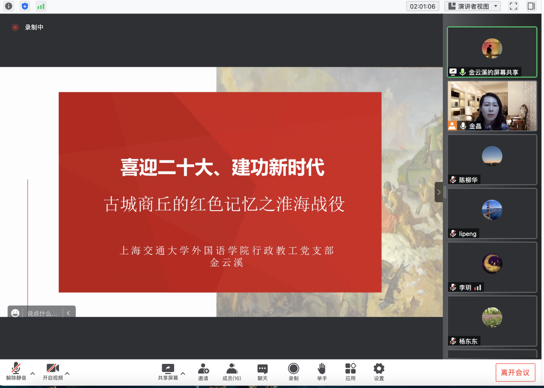
Task: Open the 演讲者视图 view dropdown
Action: [x=473, y=6]
